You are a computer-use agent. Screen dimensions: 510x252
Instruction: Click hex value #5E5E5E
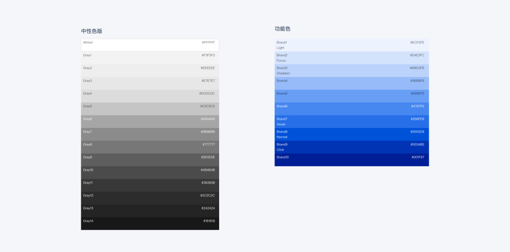point(208,157)
